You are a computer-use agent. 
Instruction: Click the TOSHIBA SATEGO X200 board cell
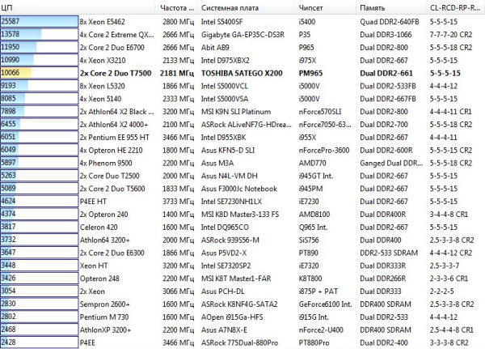point(242,74)
